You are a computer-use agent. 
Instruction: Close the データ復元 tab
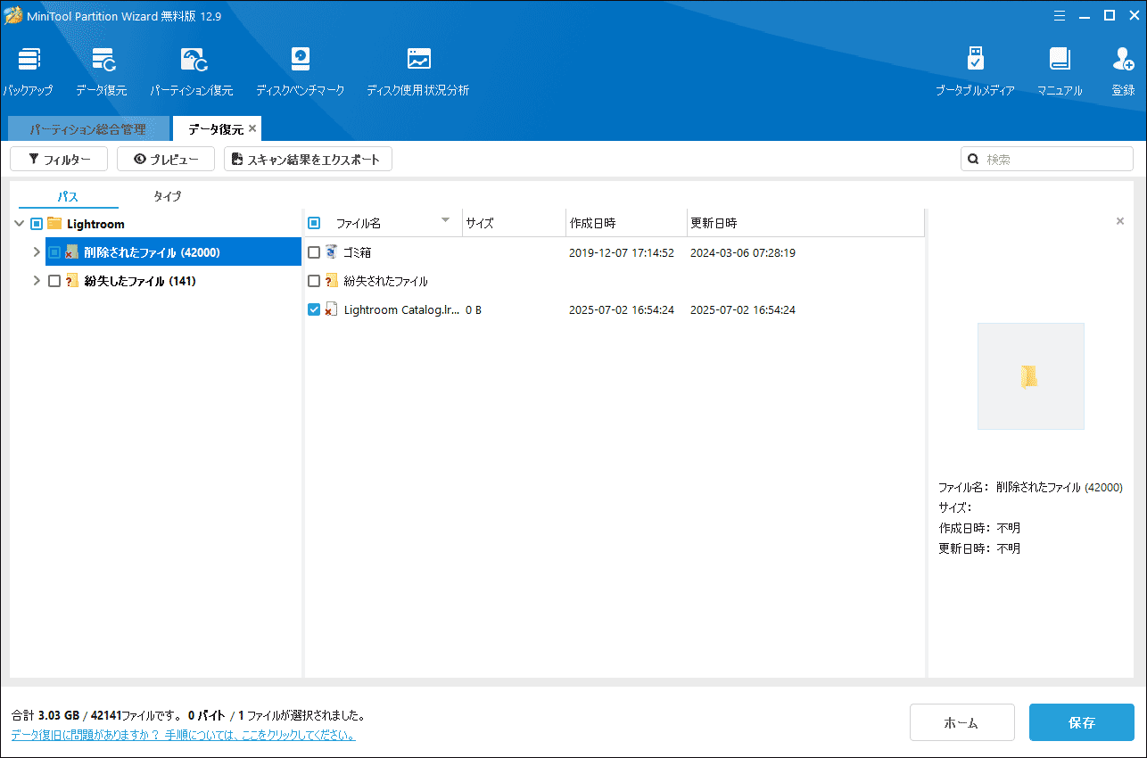pyautogui.click(x=252, y=128)
